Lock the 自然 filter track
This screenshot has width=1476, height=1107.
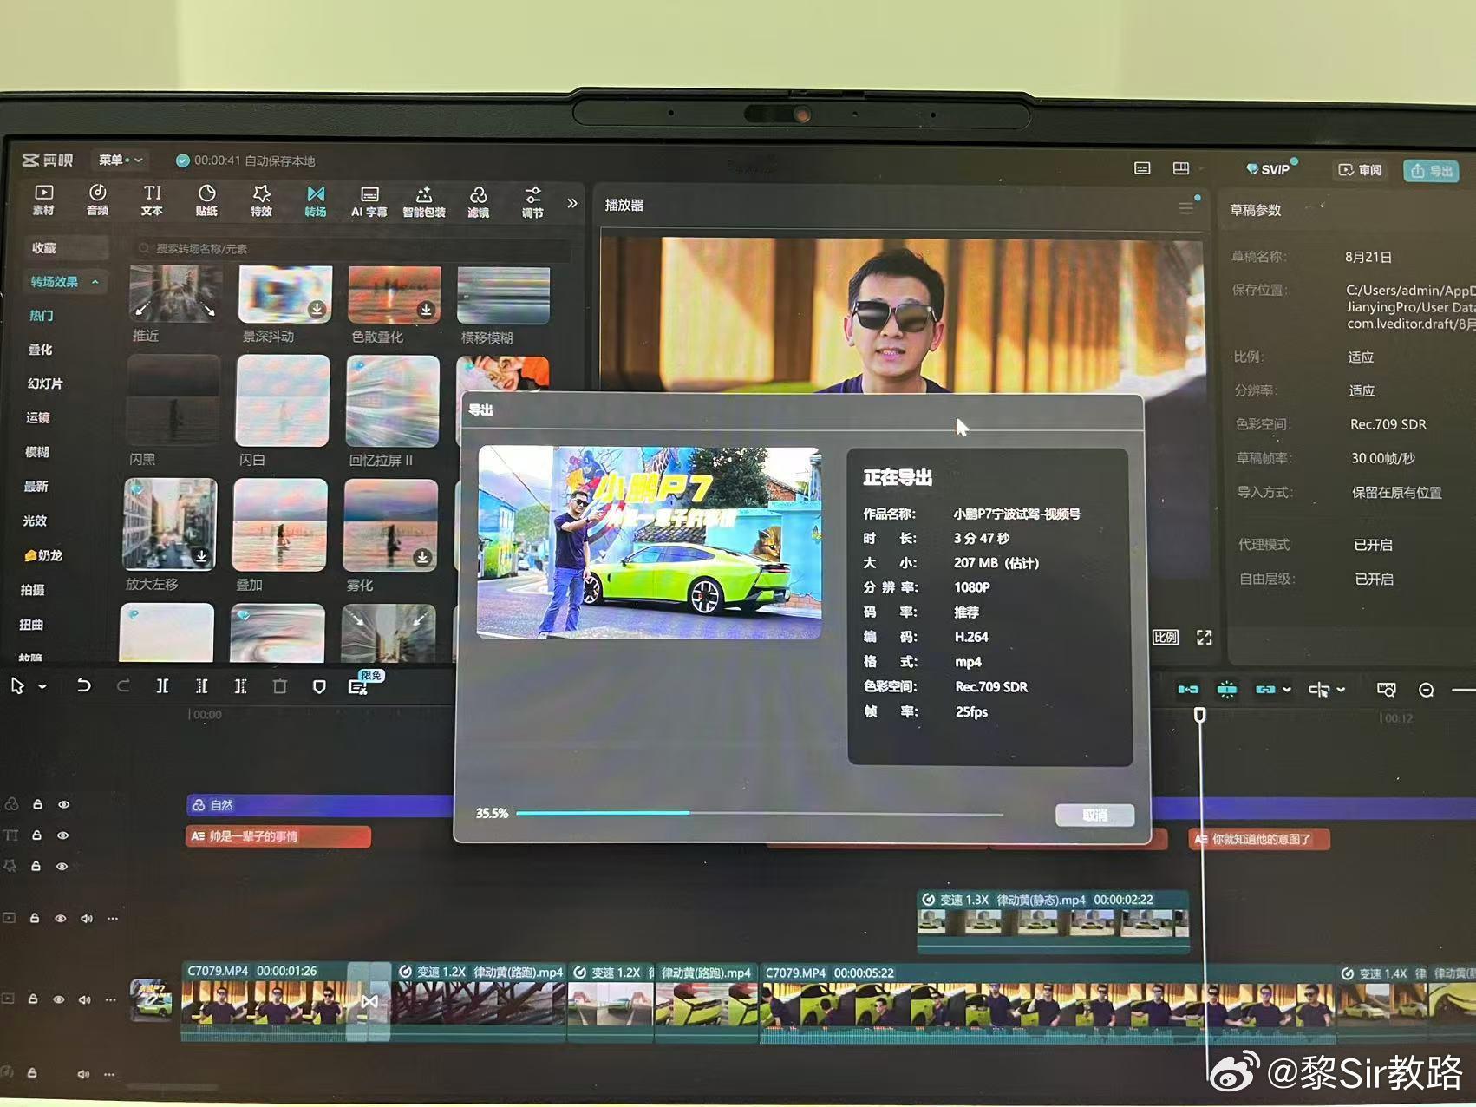[37, 804]
